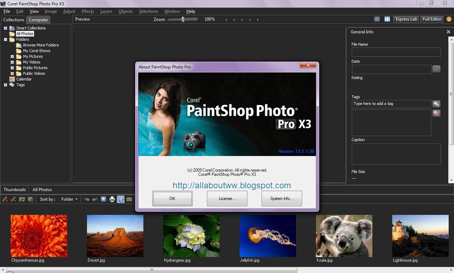This screenshot has height=273, width=454.
Task: Switch to the Collections tab
Action: pos(14,20)
